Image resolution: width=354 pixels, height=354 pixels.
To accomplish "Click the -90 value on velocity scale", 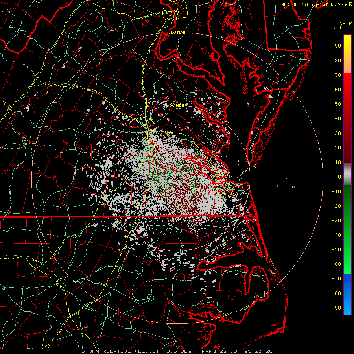I will click(x=336, y=308).
